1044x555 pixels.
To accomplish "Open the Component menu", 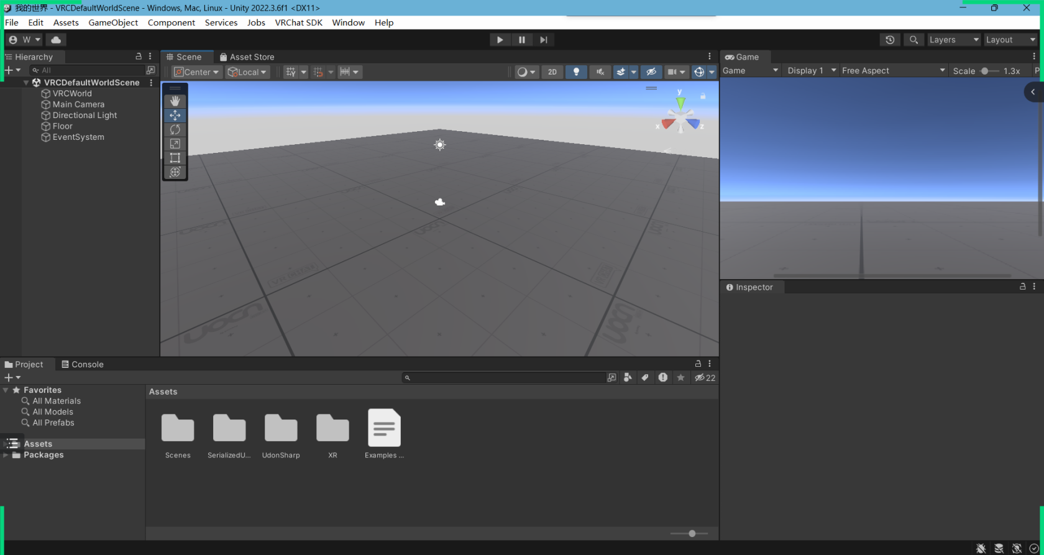I will point(172,22).
